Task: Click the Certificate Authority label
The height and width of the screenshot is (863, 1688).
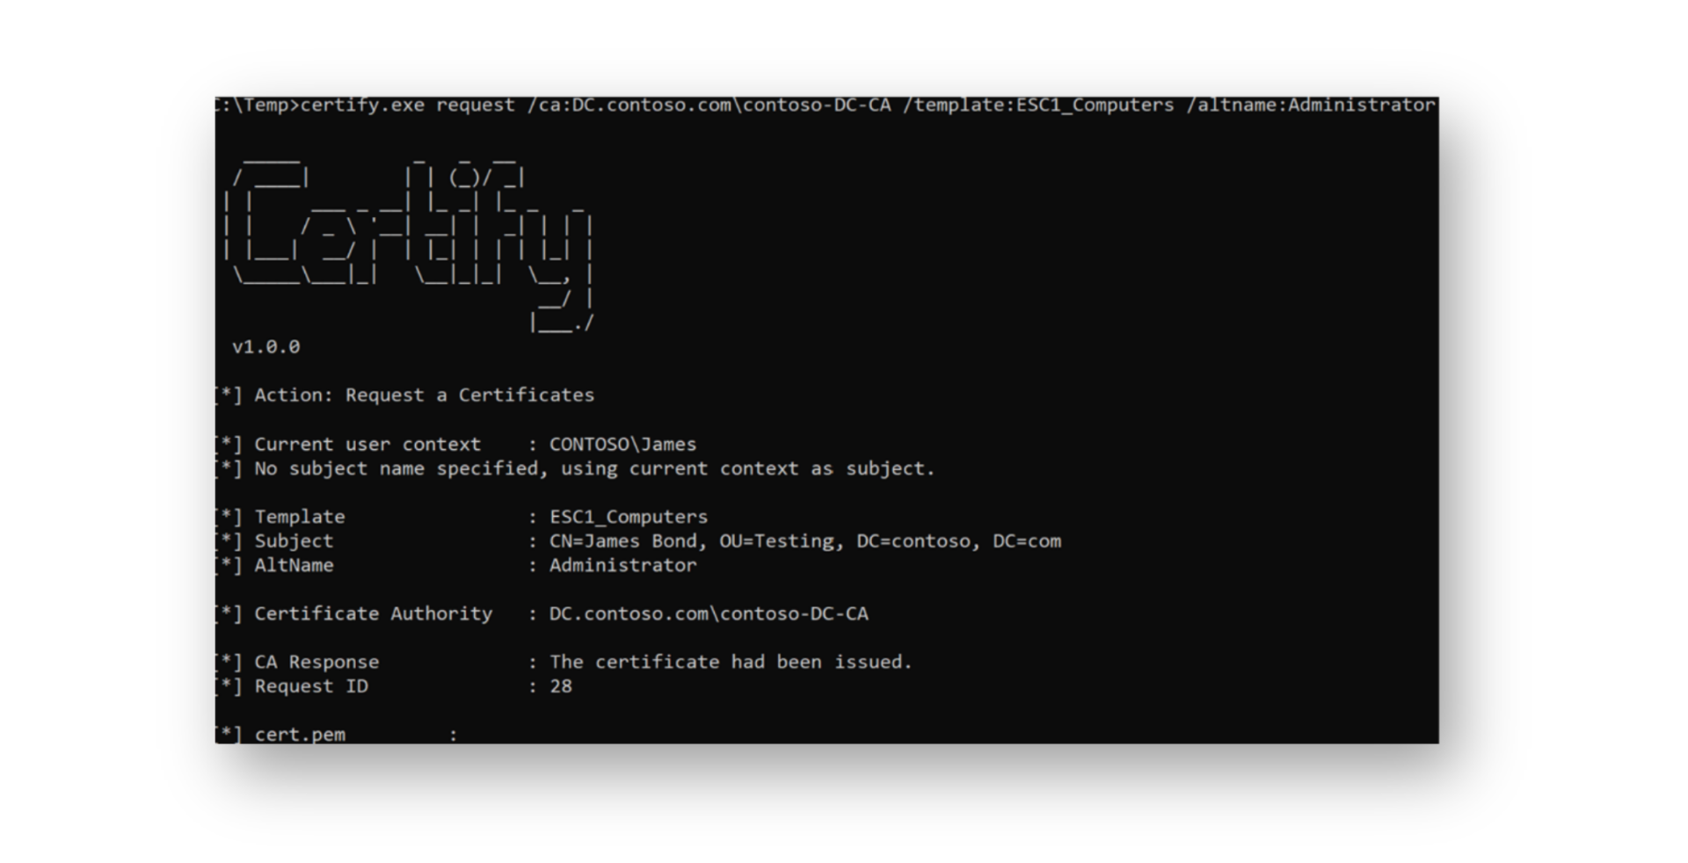Action: coord(373,613)
